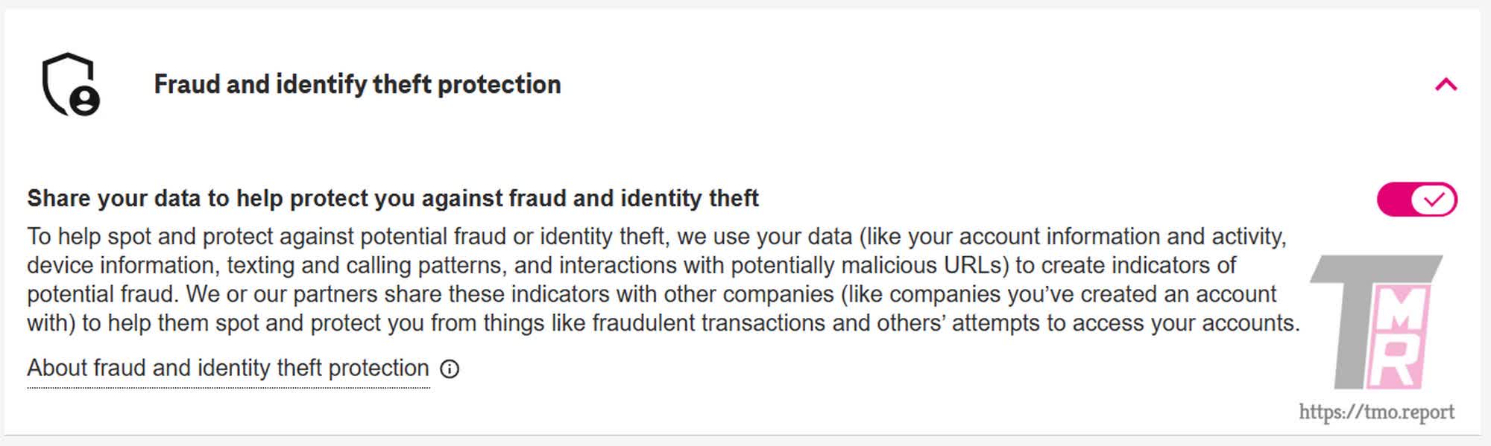The image size is (1491, 446).
Task: Click the paragraph line starting "device information"
Action: click(x=631, y=265)
